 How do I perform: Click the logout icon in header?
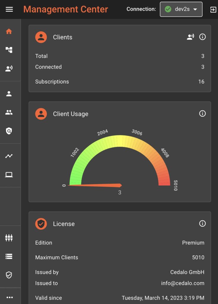[x=213, y=9]
